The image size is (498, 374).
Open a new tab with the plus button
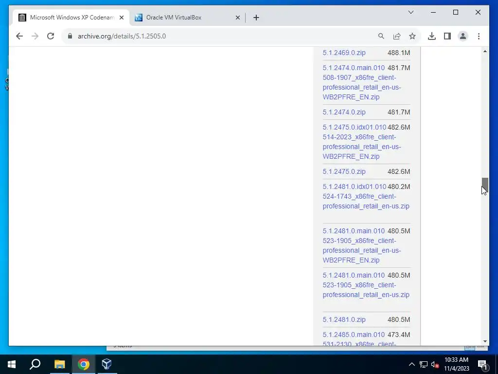tap(256, 18)
